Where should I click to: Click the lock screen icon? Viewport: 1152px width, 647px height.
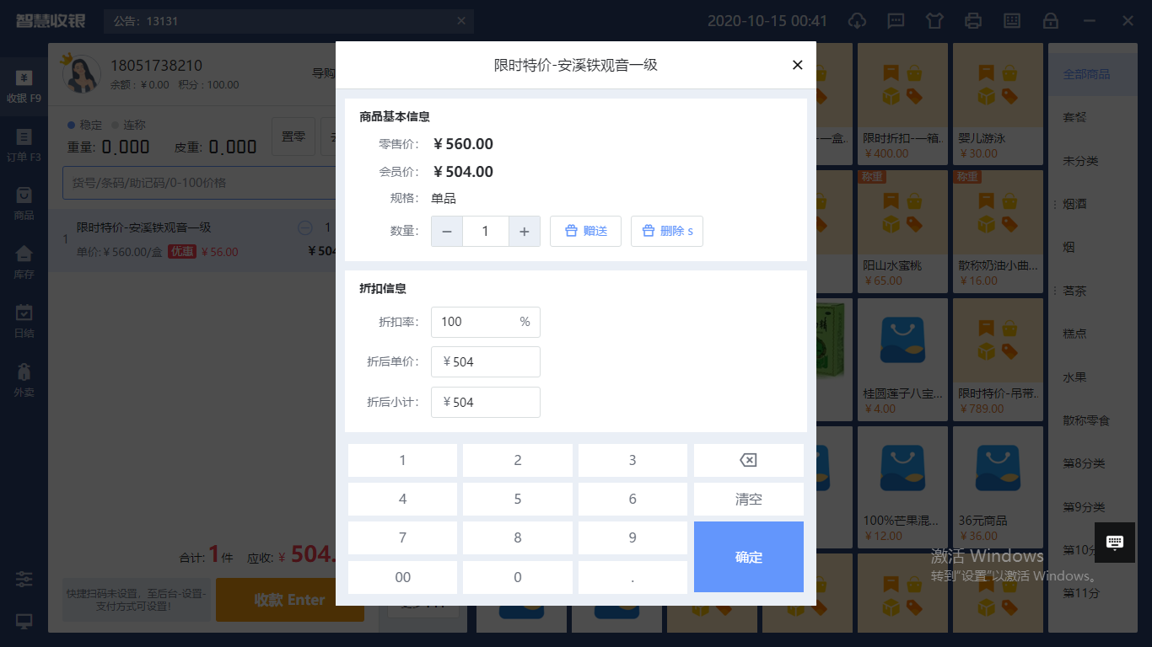[x=1051, y=21]
